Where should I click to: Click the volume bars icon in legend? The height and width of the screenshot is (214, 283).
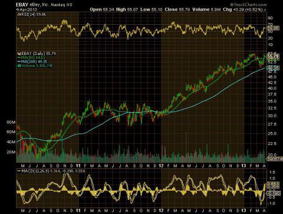coord(19,65)
